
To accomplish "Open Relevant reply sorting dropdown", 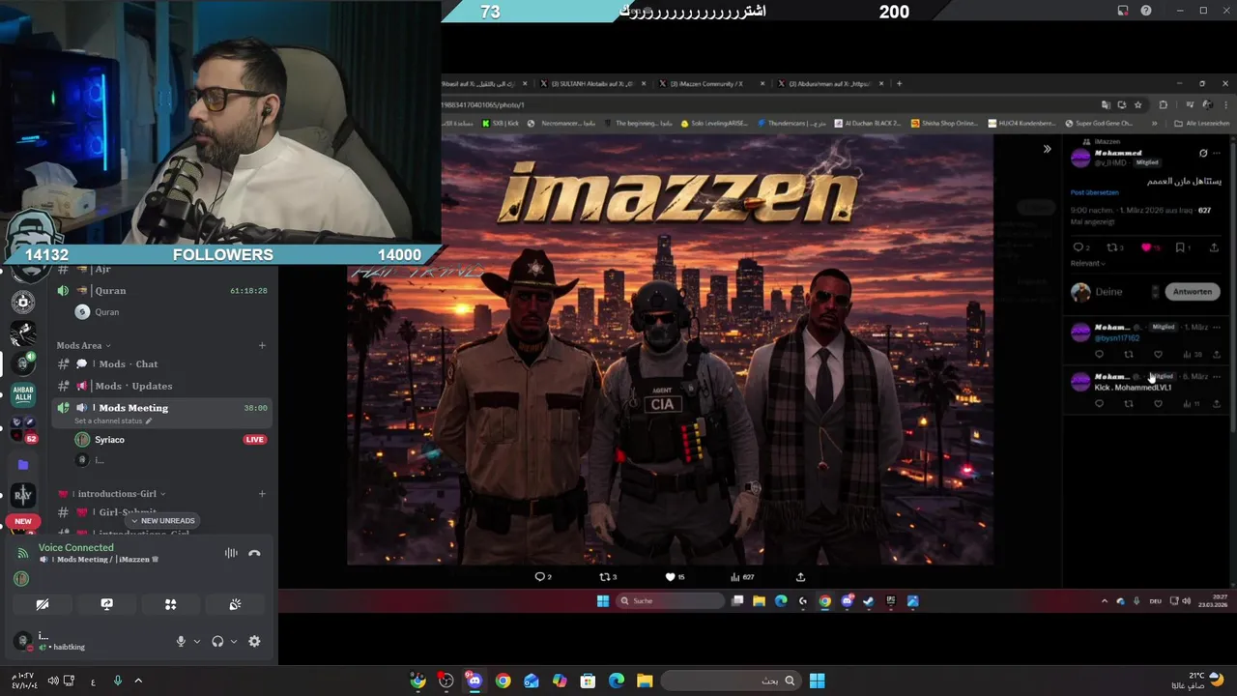I will click(x=1088, y=263).
